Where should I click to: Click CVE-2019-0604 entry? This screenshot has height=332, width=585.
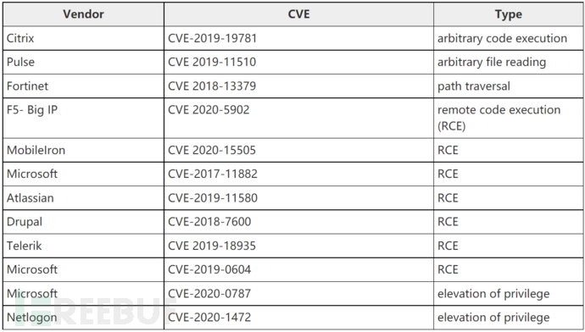click(209, 269)
